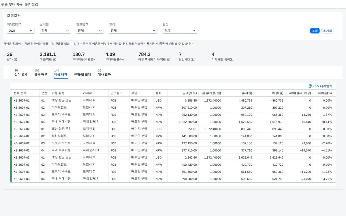Click the +14,570 difference cell
This screenshot has width=346, height=216.
(299, 150)
